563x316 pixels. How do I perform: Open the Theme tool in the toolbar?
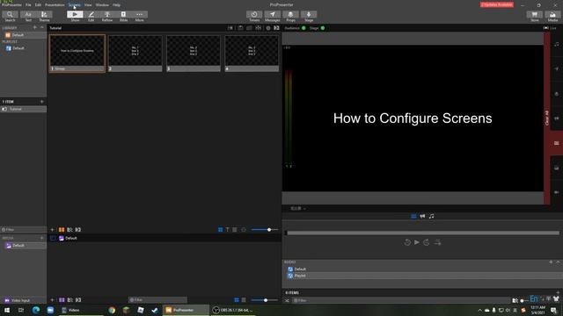tap(44, 16)
